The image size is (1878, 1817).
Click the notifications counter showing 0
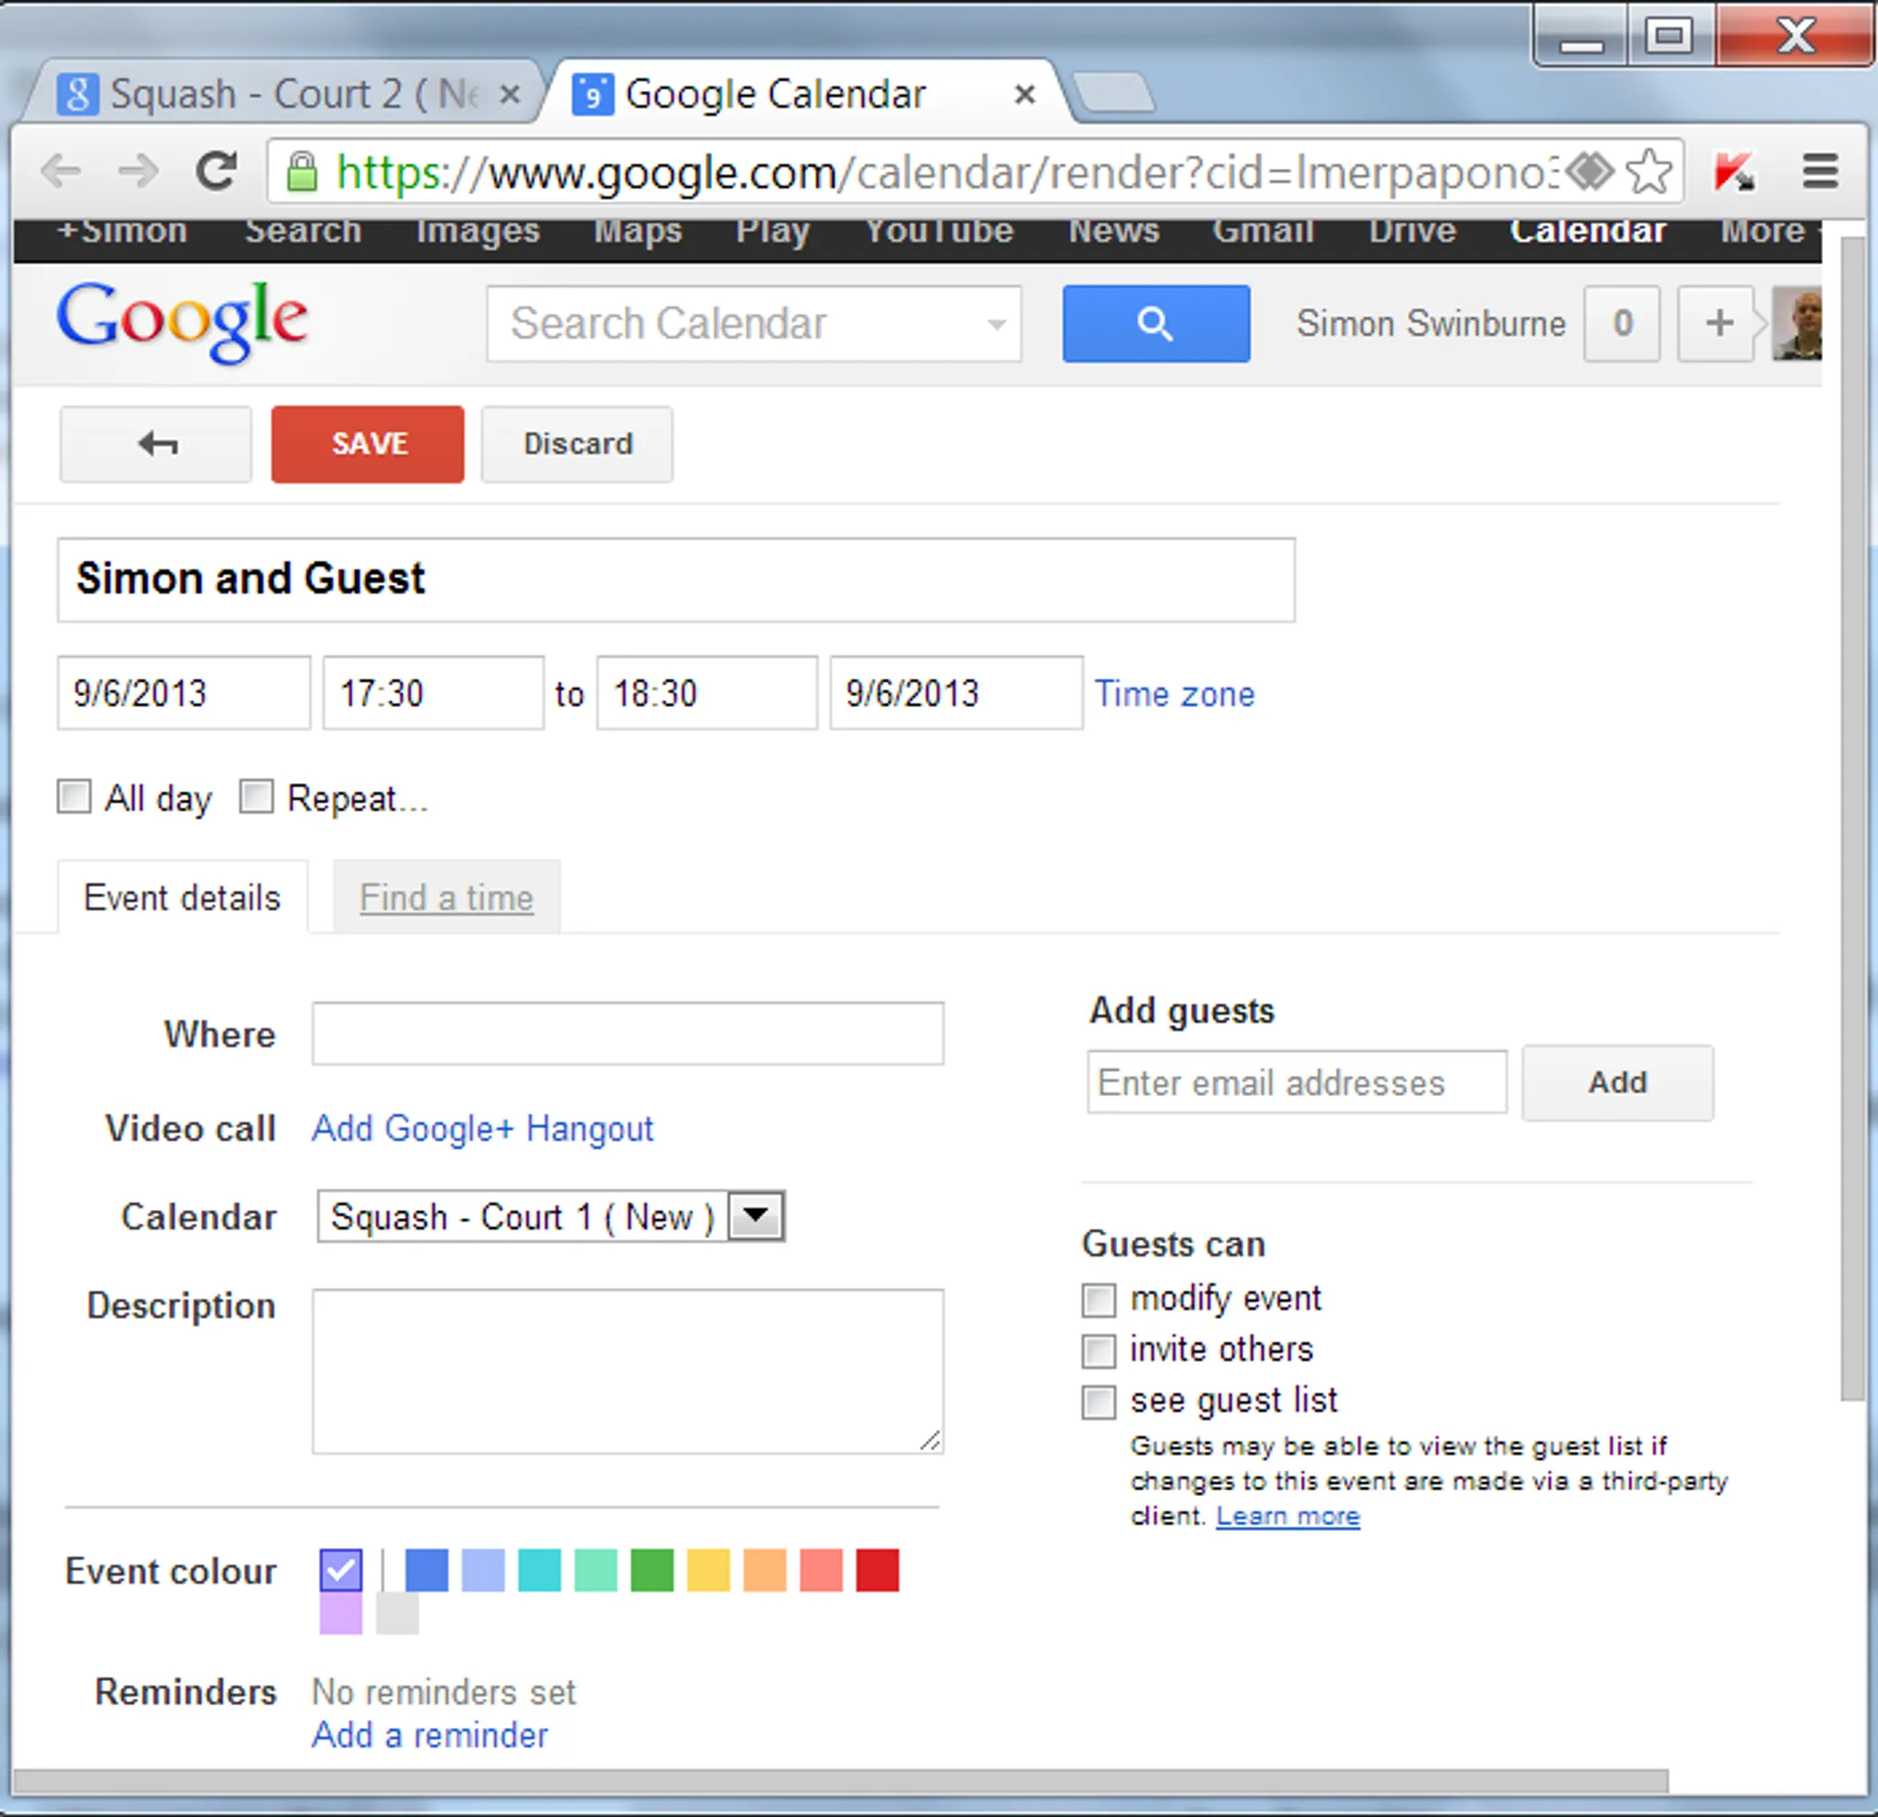tap(1621, 324)
